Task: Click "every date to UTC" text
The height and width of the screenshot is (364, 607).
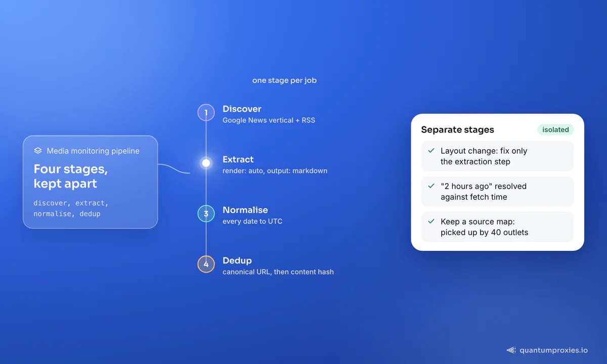Action: coord(252,221)
